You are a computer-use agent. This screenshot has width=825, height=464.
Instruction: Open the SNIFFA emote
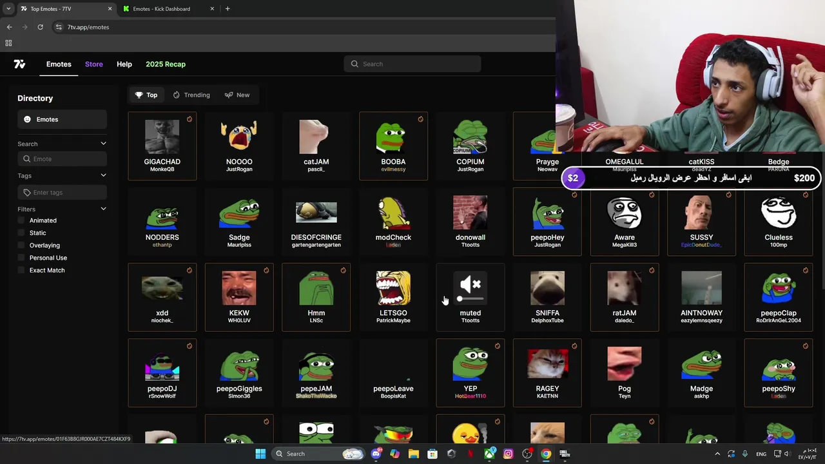pos(547,297)
